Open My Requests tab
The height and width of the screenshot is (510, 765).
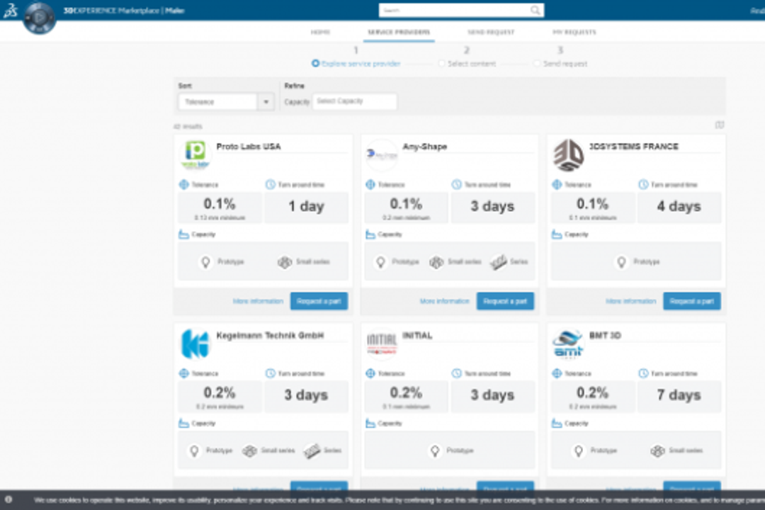pyautogui.click(x=574, y=32)
